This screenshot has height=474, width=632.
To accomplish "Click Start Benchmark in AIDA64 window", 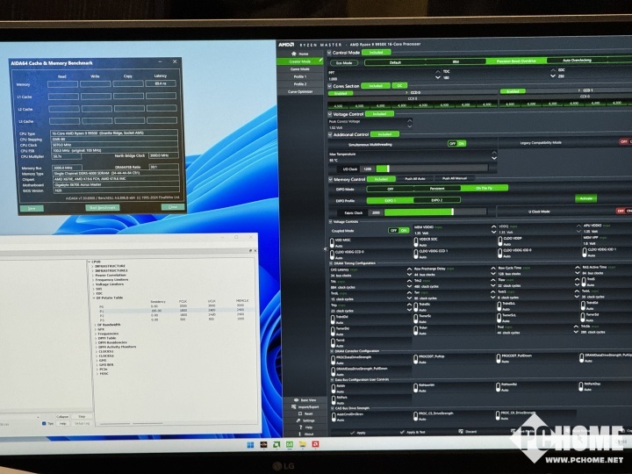I will click(102, 207).
